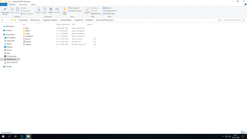Select the Data folder
Image resolution: width=247 pixels, height=139 pixels.
27,28
